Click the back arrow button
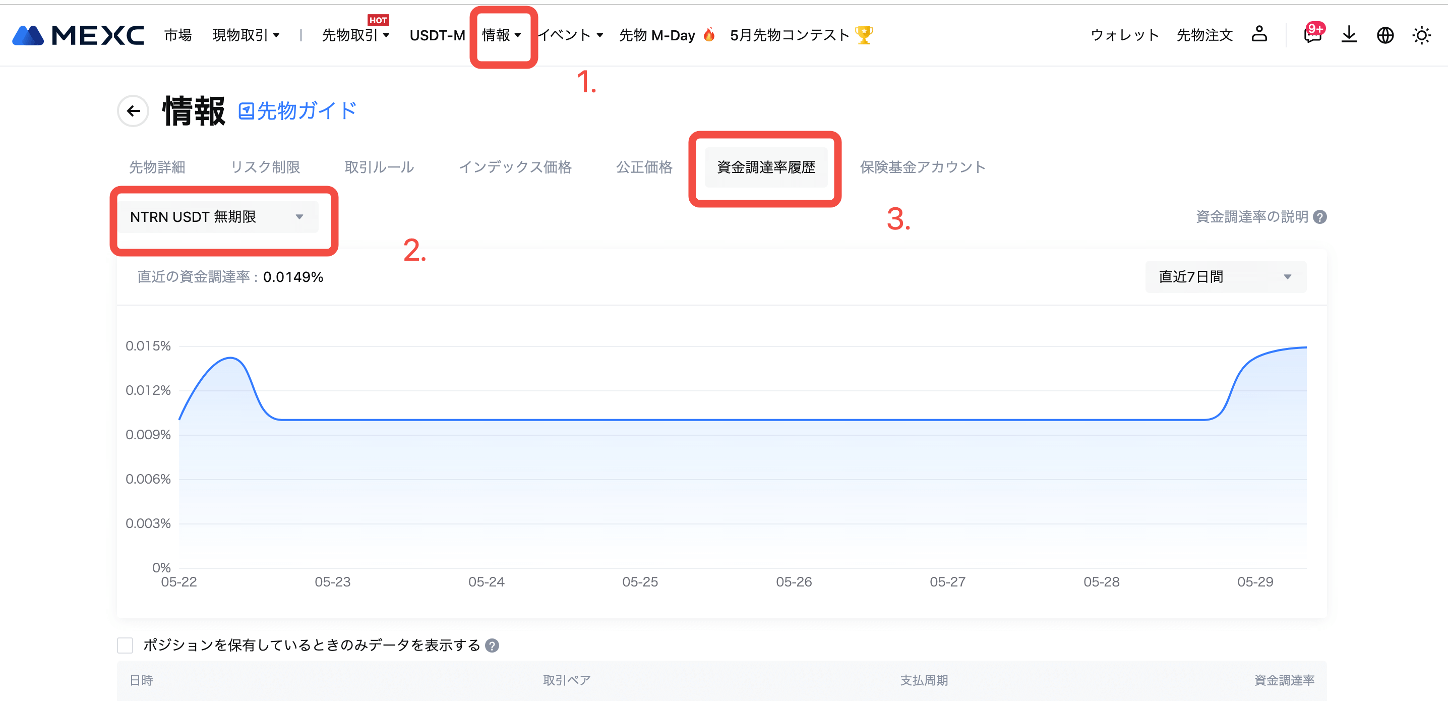Viewport: 1448px width, 704px height. click(133, 111)
